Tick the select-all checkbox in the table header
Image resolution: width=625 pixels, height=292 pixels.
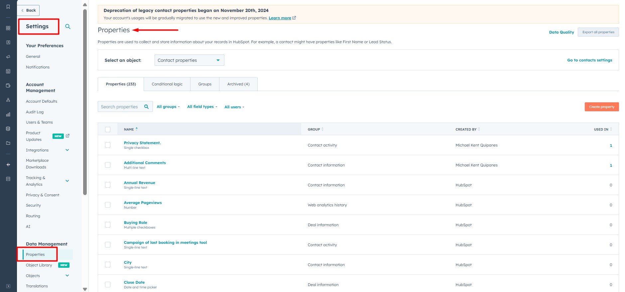coord(108,130)
